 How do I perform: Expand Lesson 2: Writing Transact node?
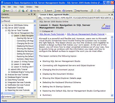[12, 62]
